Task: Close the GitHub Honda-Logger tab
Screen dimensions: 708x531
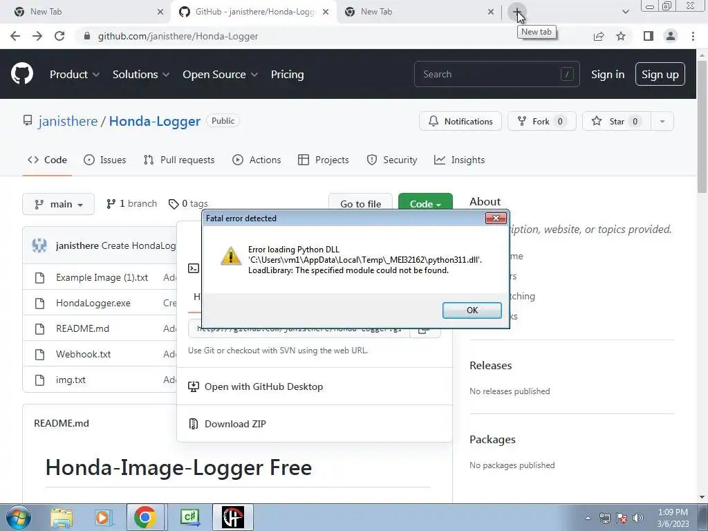Action: (326, 12)
